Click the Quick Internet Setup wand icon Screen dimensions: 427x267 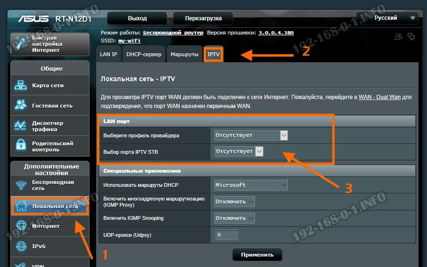click(21, 43)
